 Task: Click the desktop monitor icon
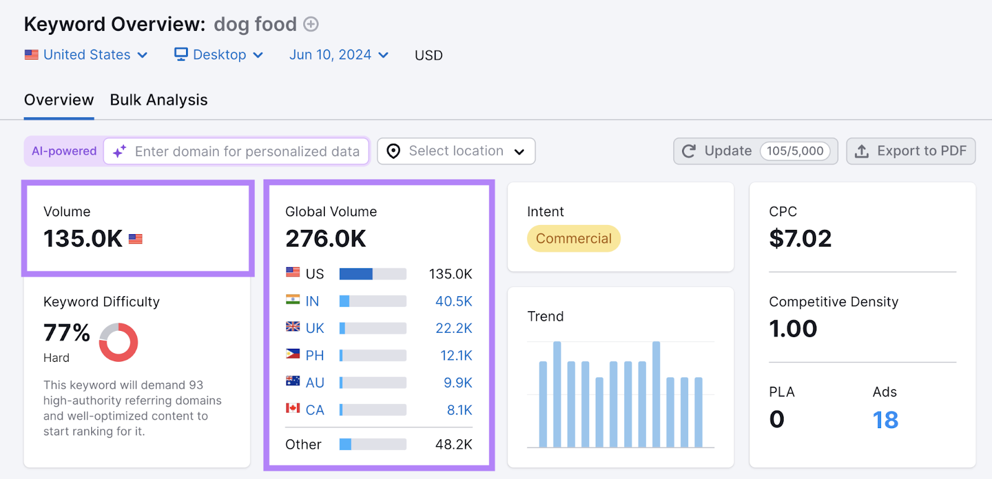coord(181,55)
